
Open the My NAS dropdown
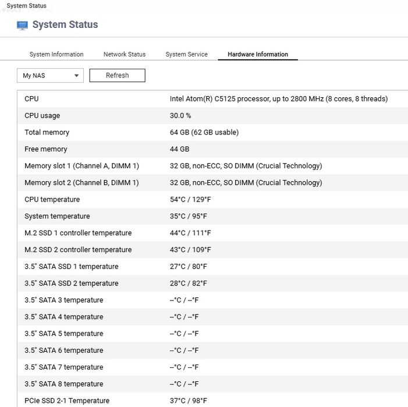[x=50, y=76]
